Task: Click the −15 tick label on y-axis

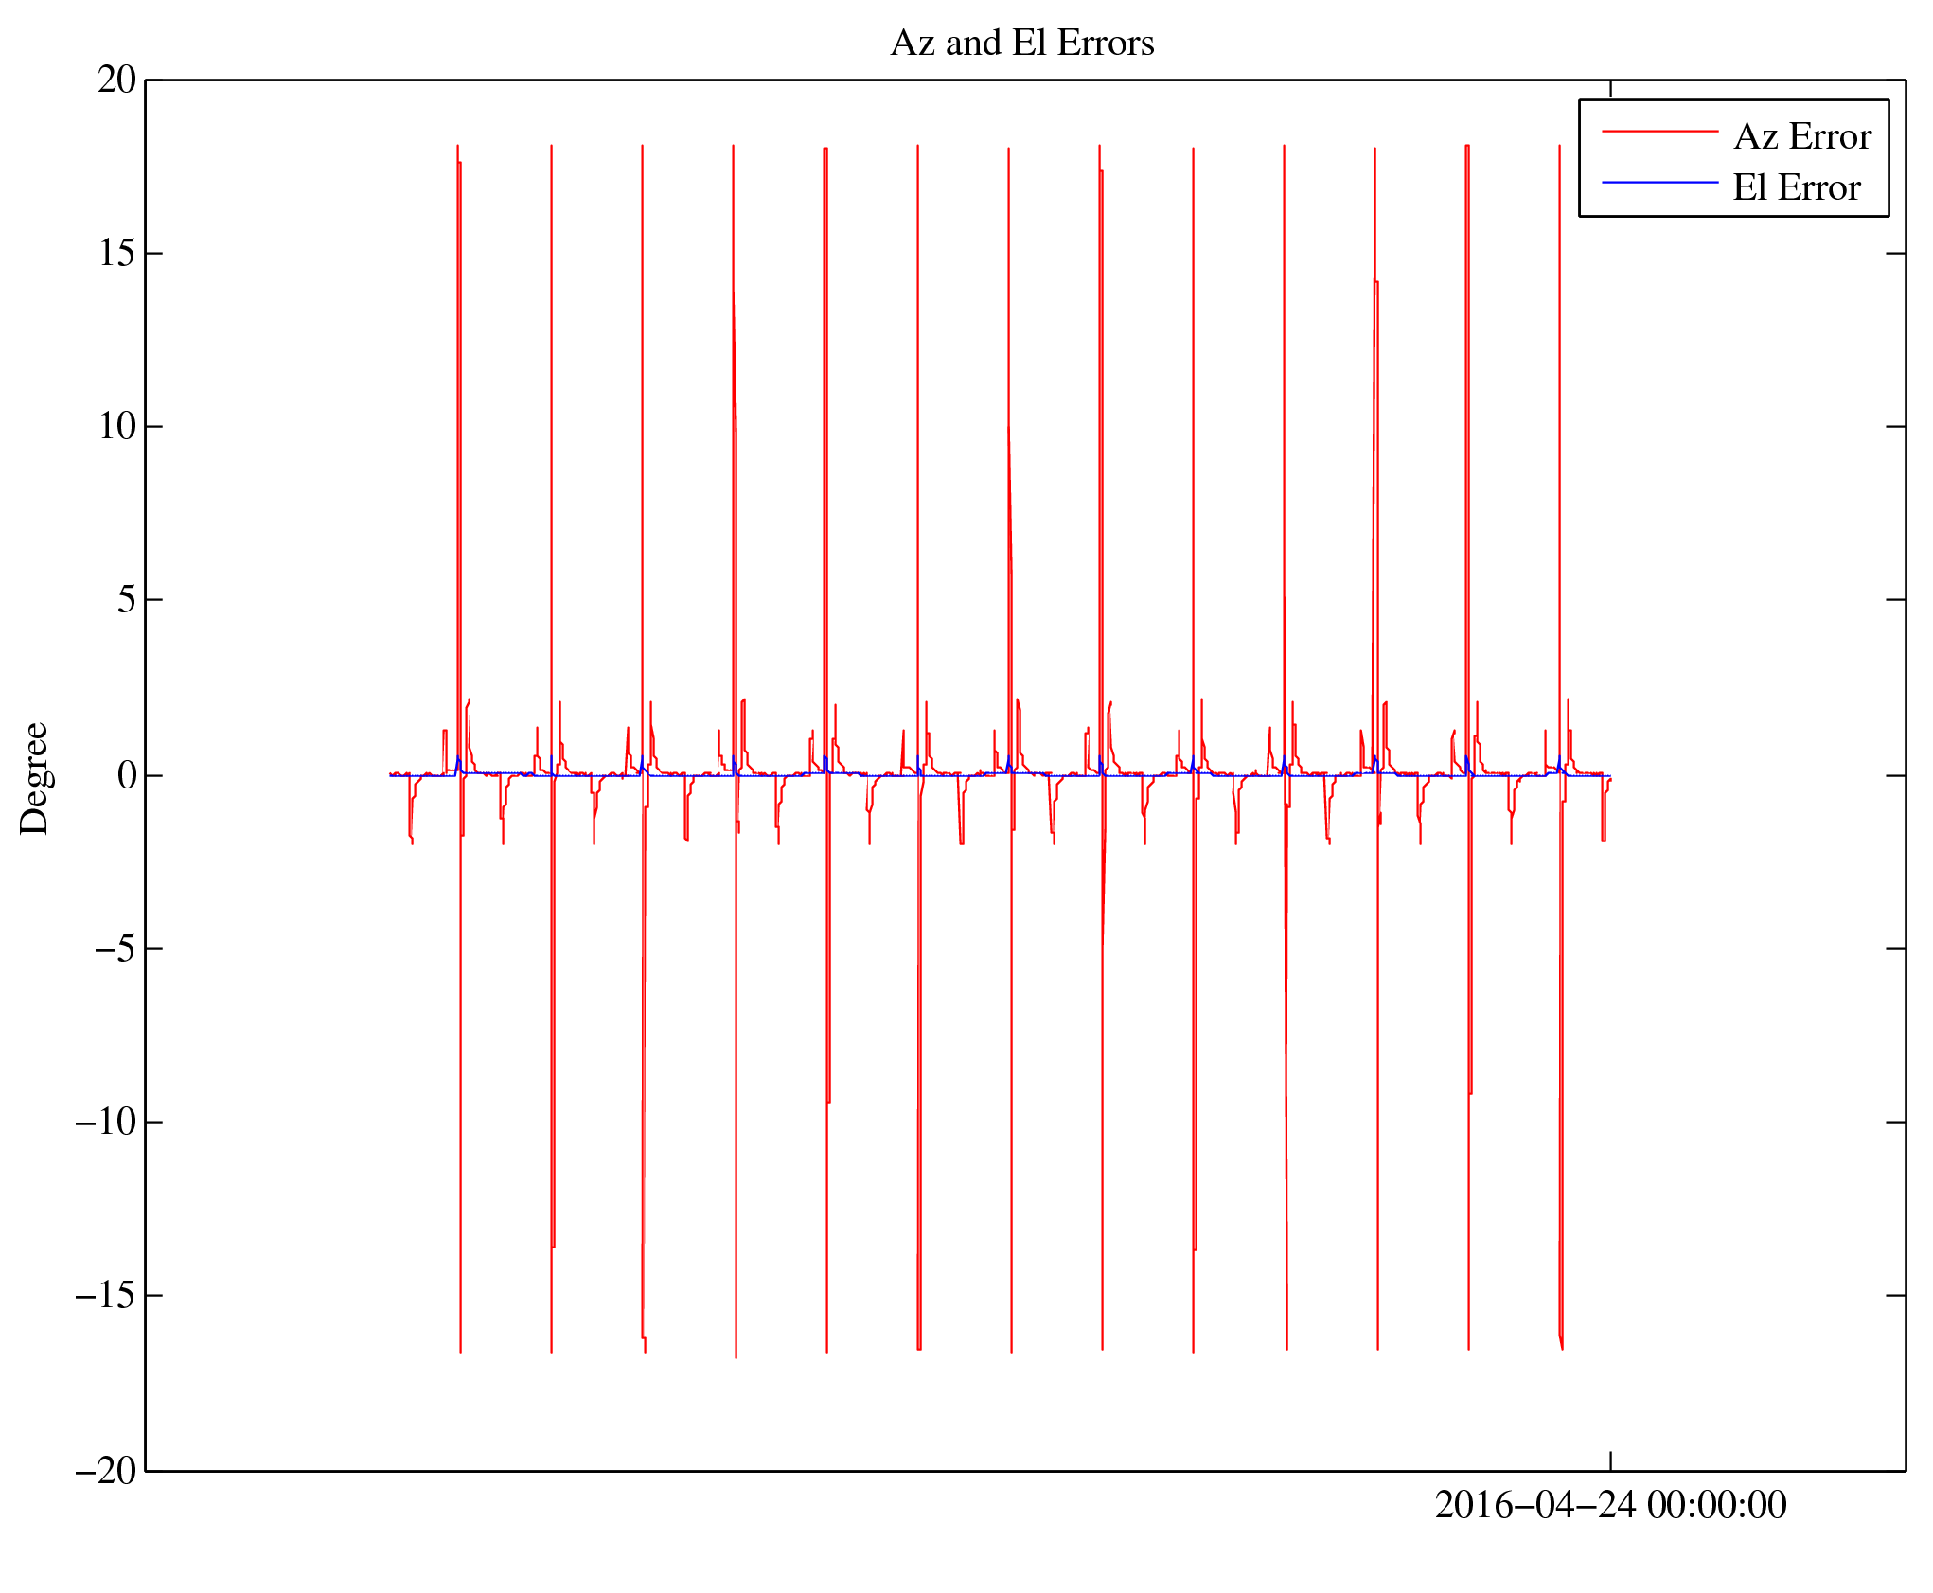Action: [x=106, y=1295]
